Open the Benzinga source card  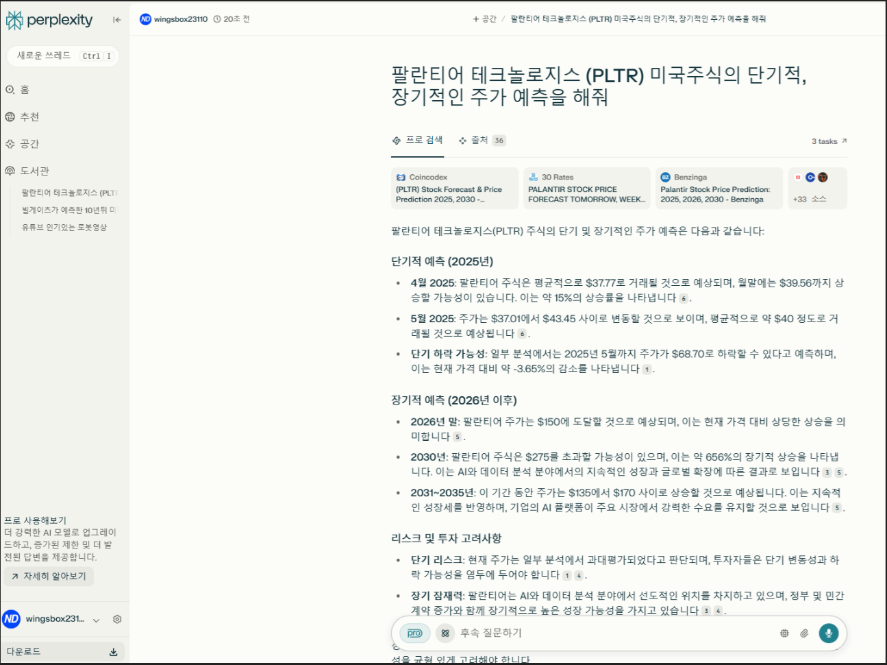(x=719, y=188)
